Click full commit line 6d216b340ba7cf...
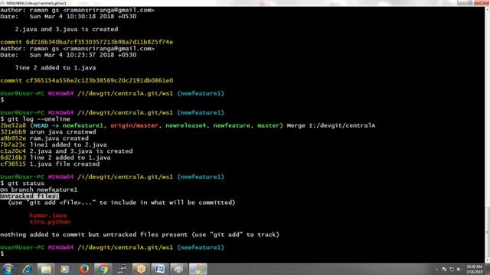 click(87, 42)
